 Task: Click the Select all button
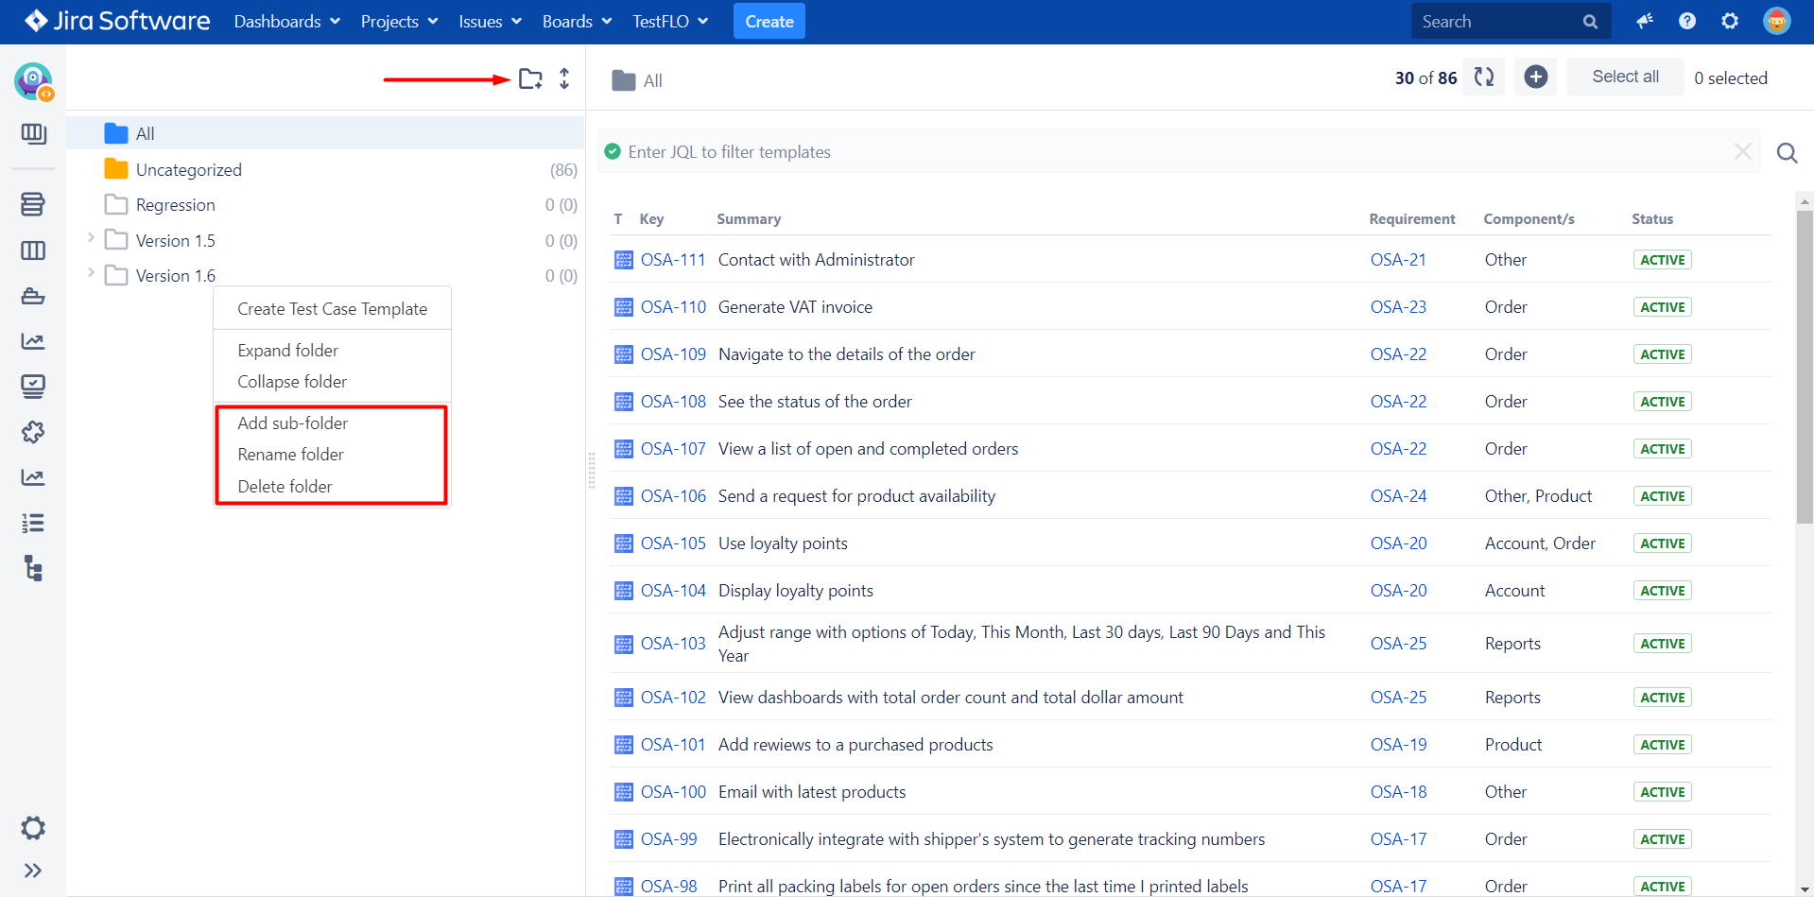[1625, 77]
